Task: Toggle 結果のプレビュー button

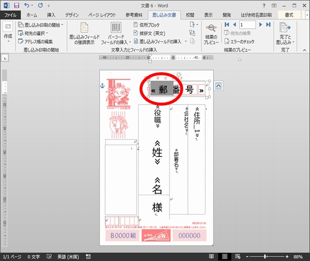Action: pyautogui.click(x=211, y=34)
